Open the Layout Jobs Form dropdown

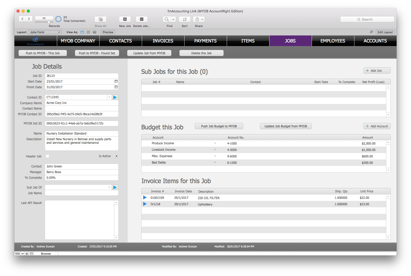click(x=45, y=32)
